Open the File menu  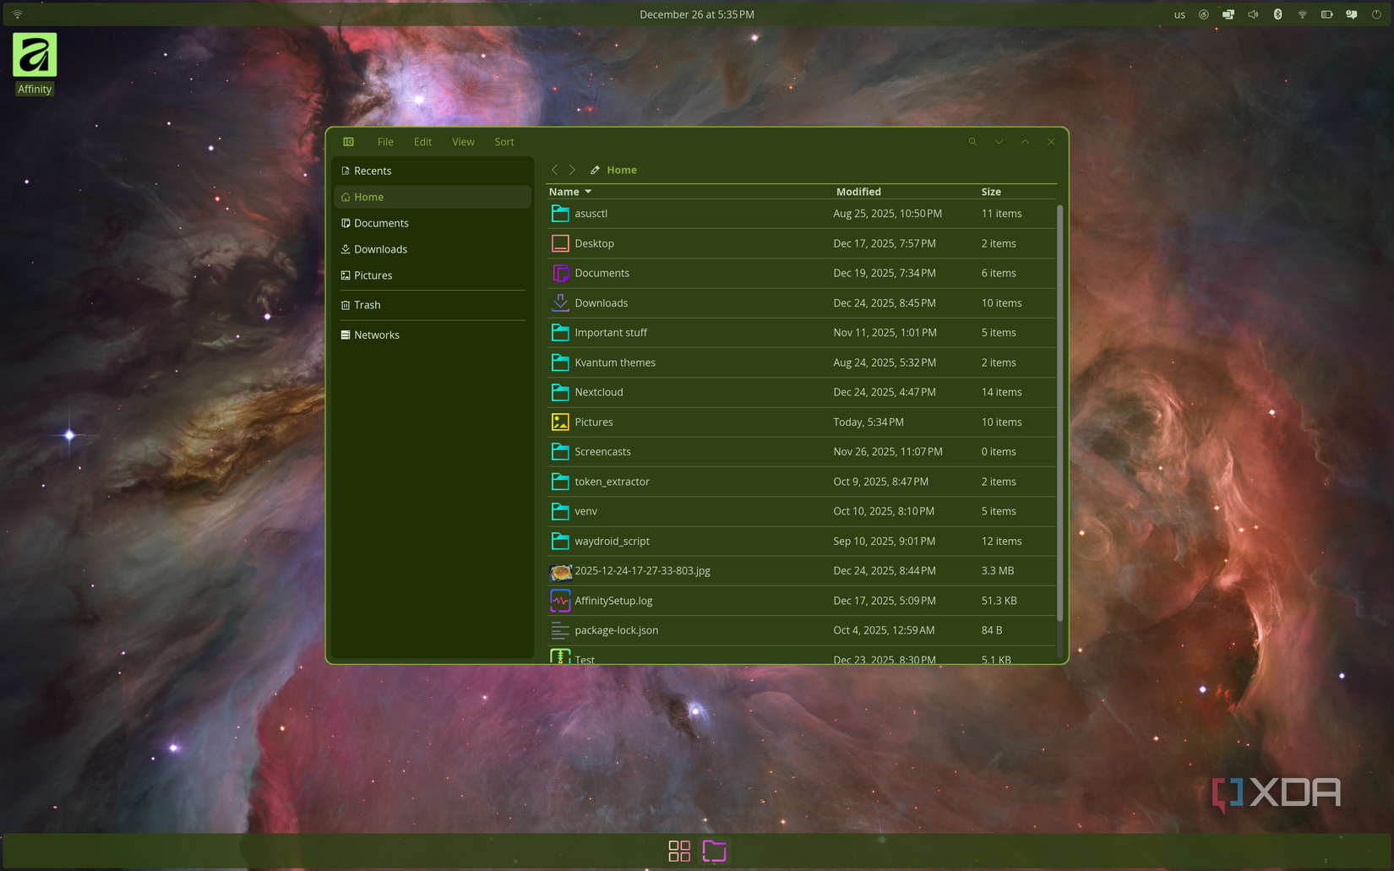click(385, 142)
